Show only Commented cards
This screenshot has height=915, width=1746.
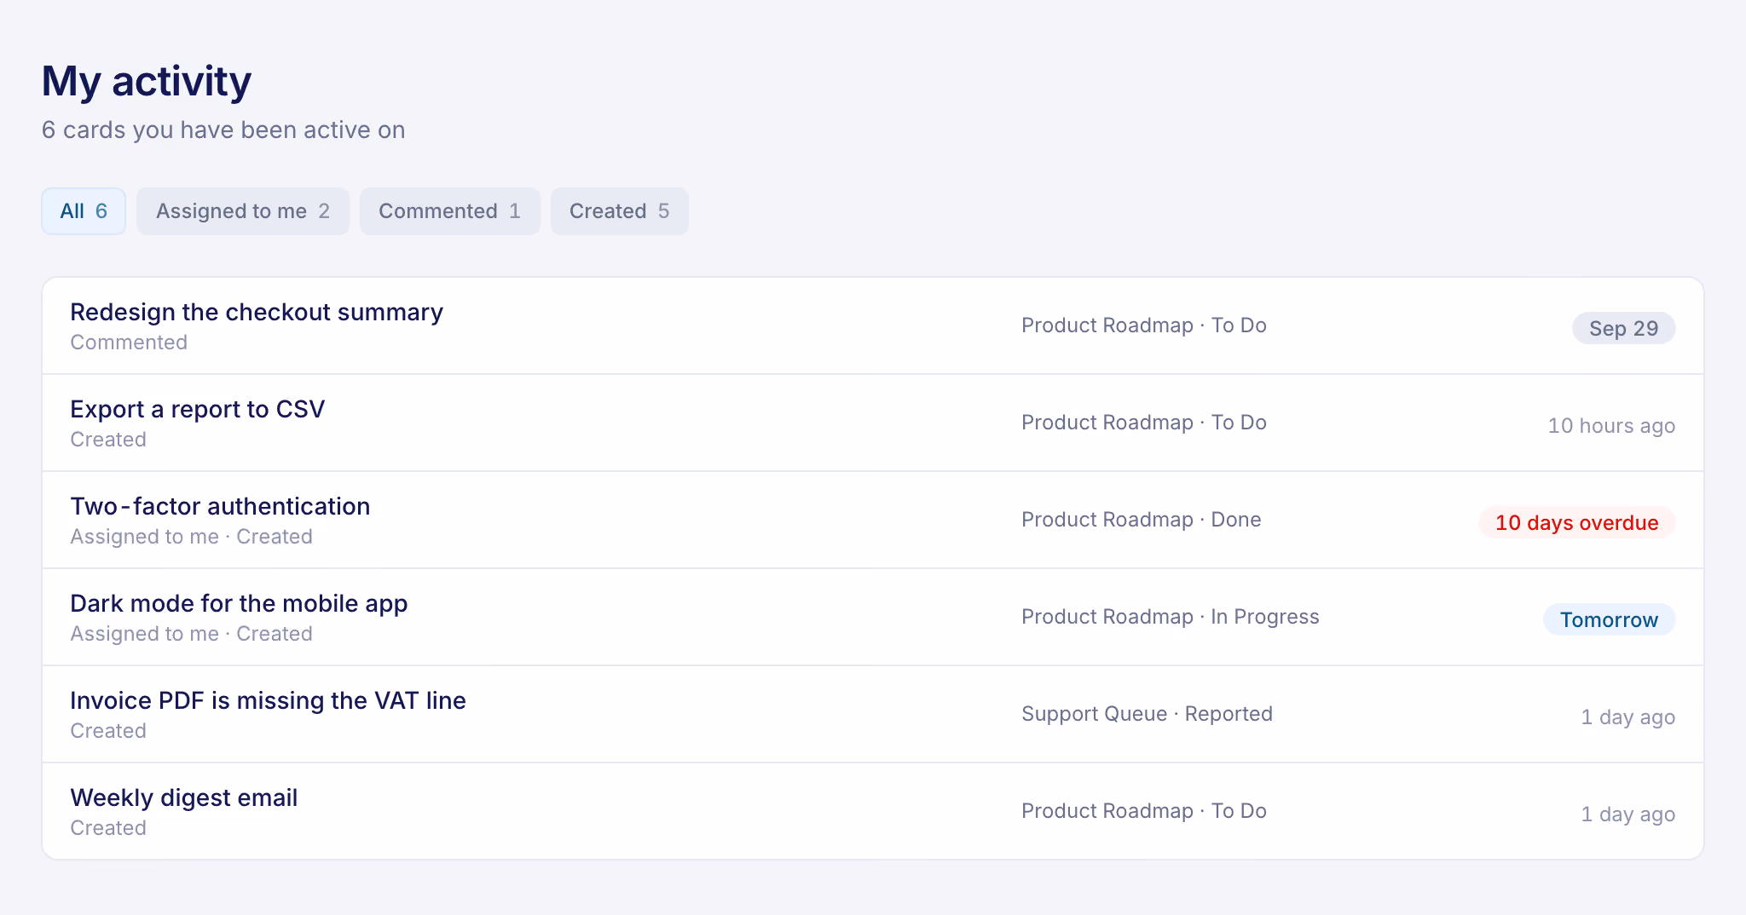[x=449, y=211]
